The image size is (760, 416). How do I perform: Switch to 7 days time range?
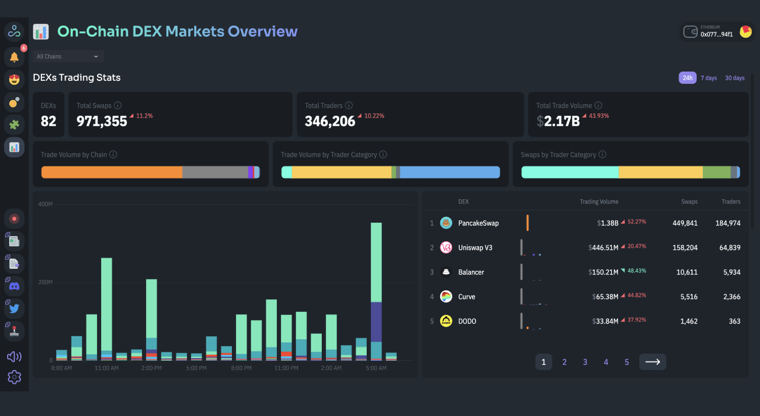click(x=708, y=78)
